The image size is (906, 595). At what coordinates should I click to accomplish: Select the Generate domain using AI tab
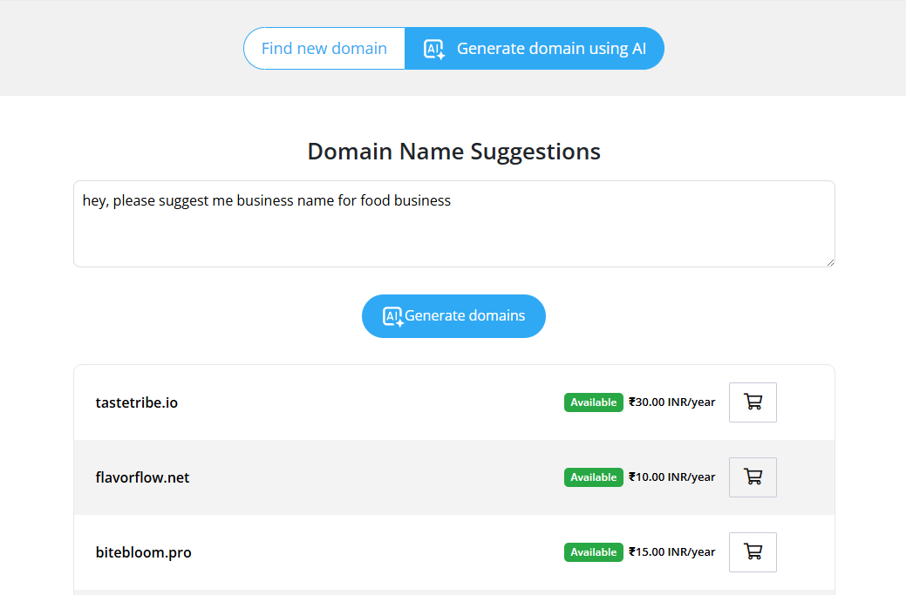[550, 49]
